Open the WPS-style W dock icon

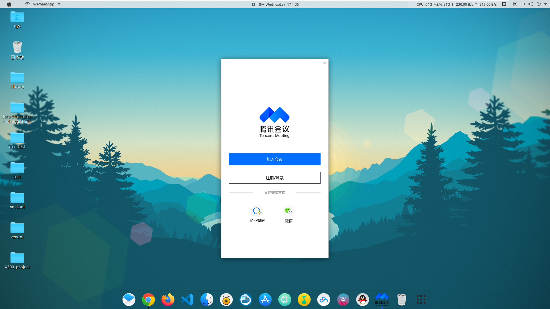point(343,300)
